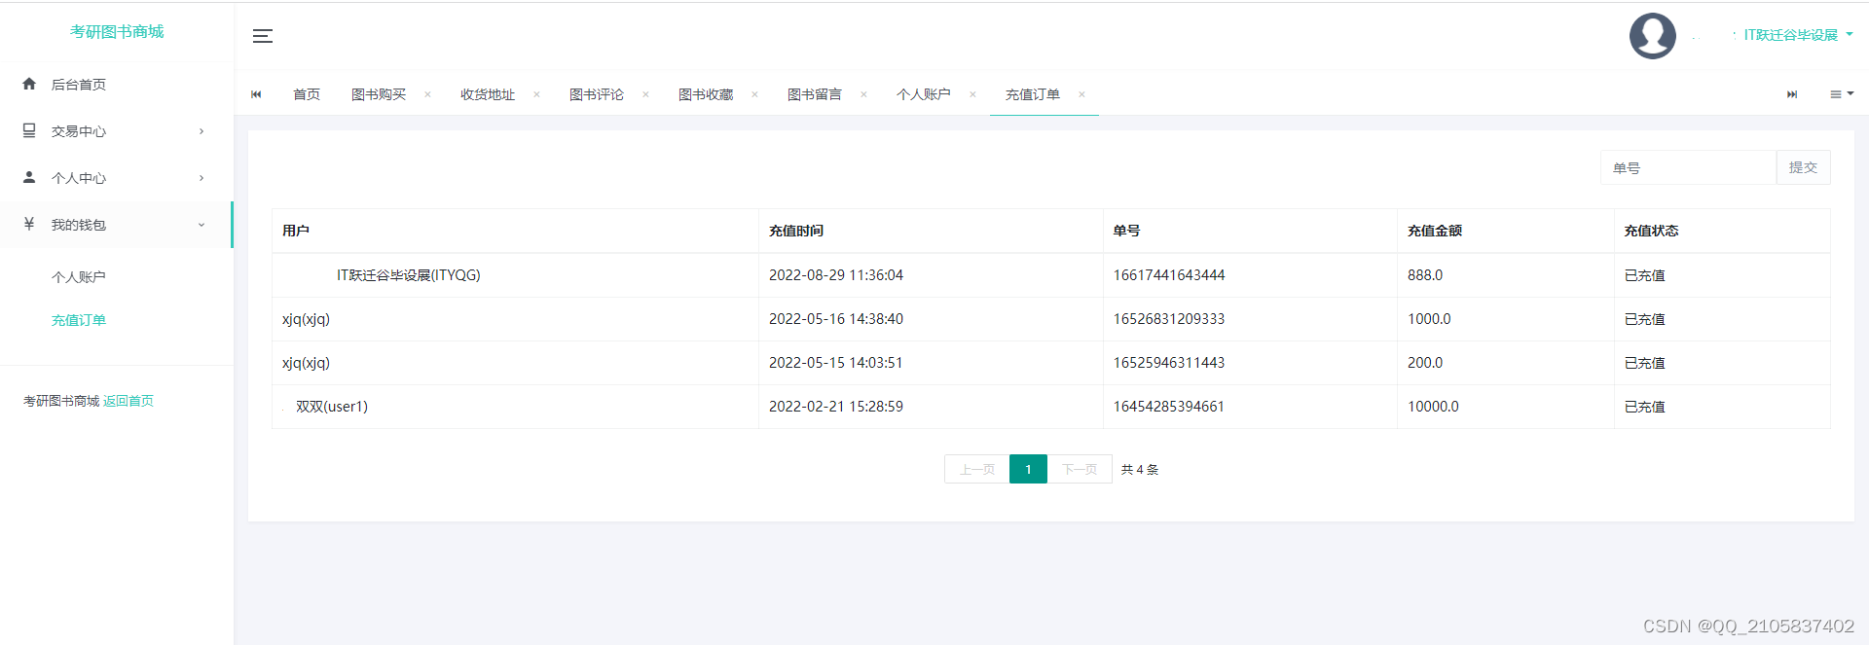1869x645 pixels.
Task: Click the 考研图书商城 logo title
Action: point(117,32)
